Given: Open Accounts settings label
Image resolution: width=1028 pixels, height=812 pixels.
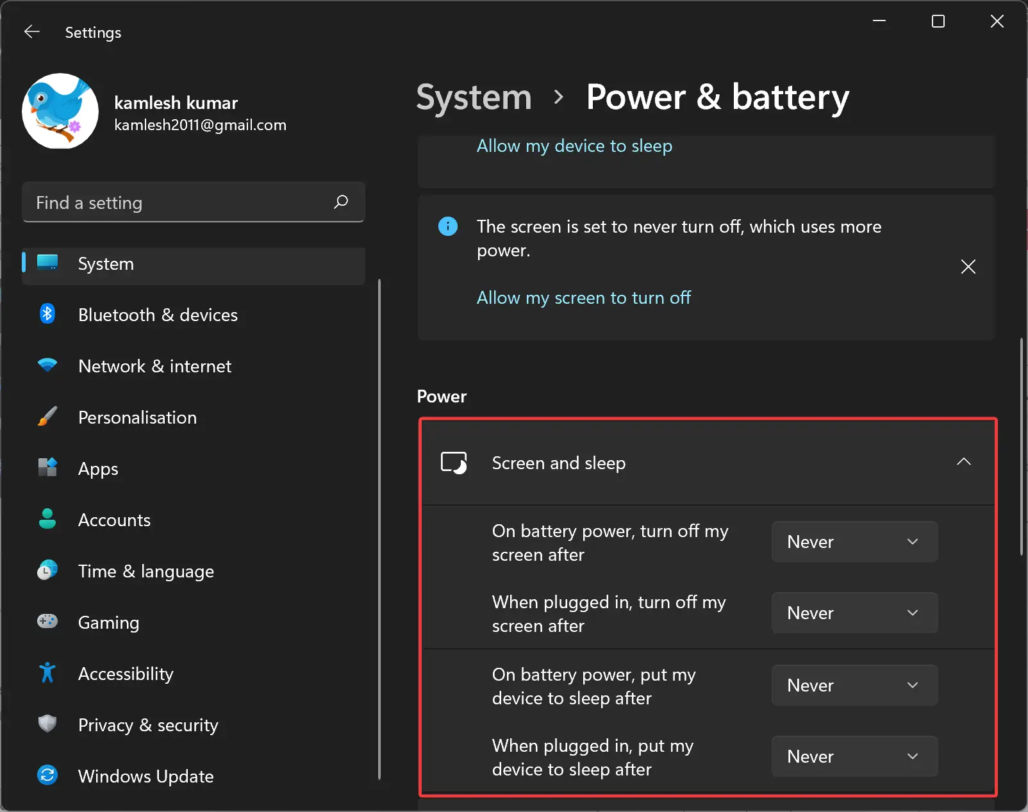Looking at the screenshot, I should [x=114, y=520].
